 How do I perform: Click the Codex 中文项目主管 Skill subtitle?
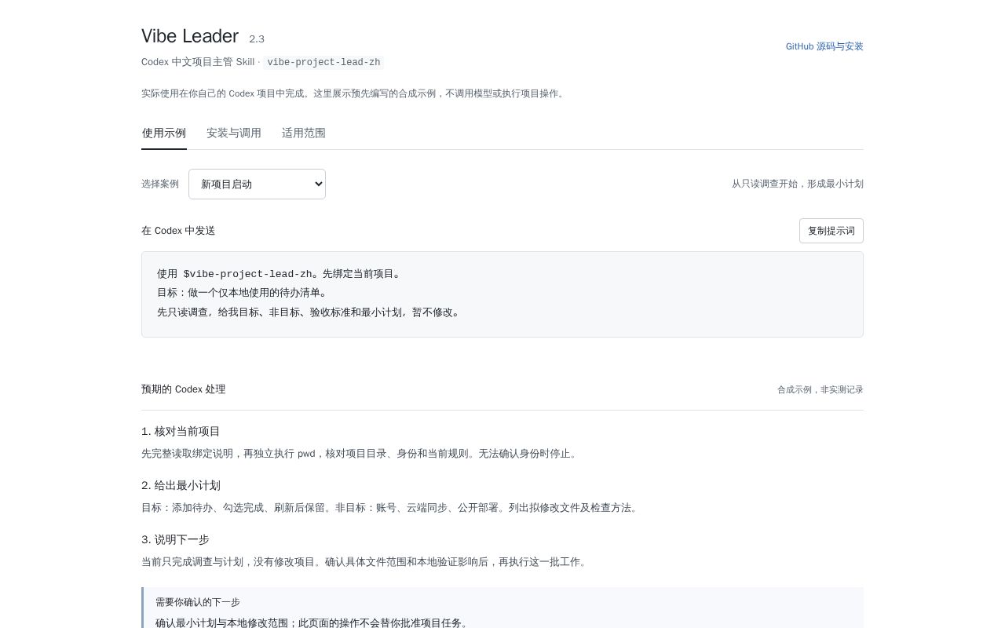tap(198, 62)
